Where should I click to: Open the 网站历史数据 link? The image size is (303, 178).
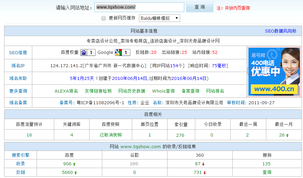point(132,91)
